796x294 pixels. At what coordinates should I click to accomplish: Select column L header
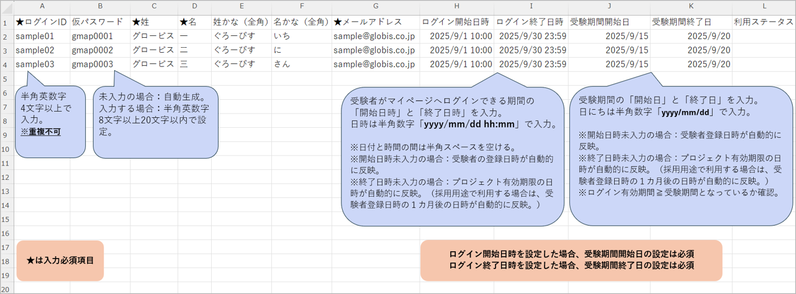pos(763,8)
